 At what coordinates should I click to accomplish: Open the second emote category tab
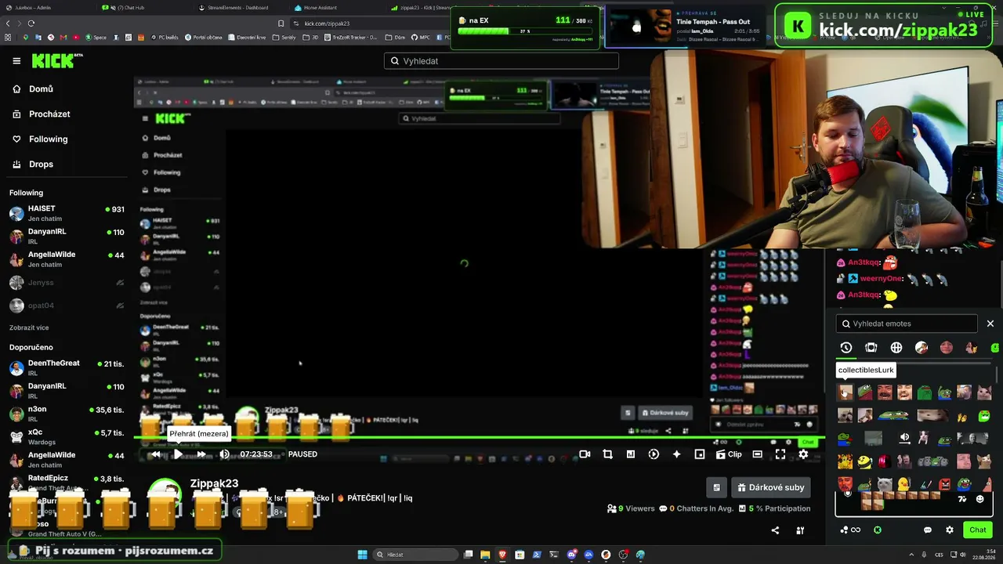[871, 348]
